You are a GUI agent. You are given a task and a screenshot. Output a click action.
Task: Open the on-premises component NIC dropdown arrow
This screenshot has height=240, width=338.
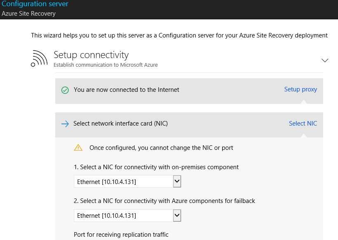[x=177, y=182]
